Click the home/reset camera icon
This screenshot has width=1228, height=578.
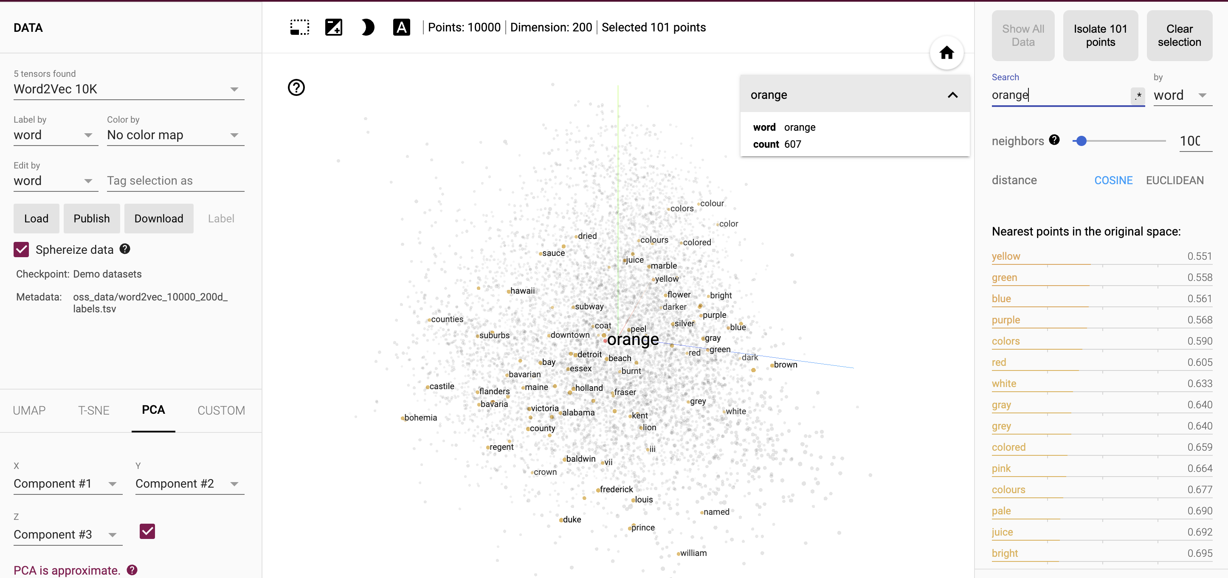pos(947,53)
